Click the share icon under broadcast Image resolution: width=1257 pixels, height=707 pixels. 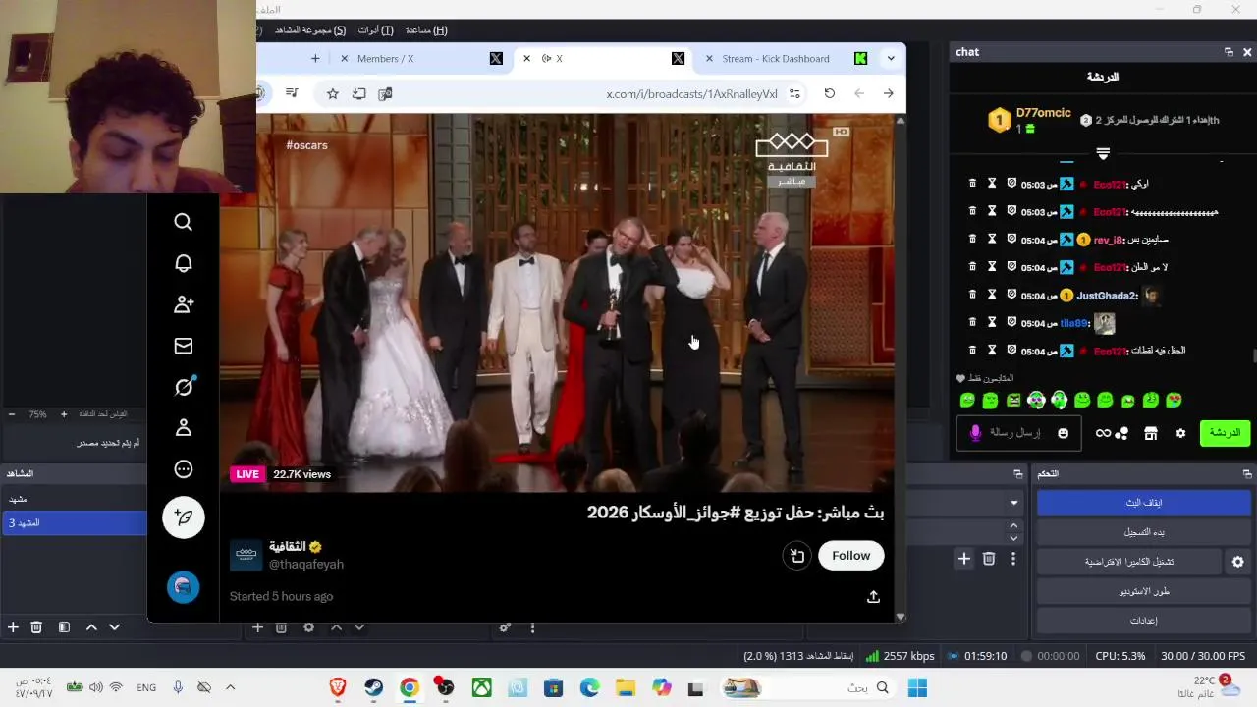(873, 597)
